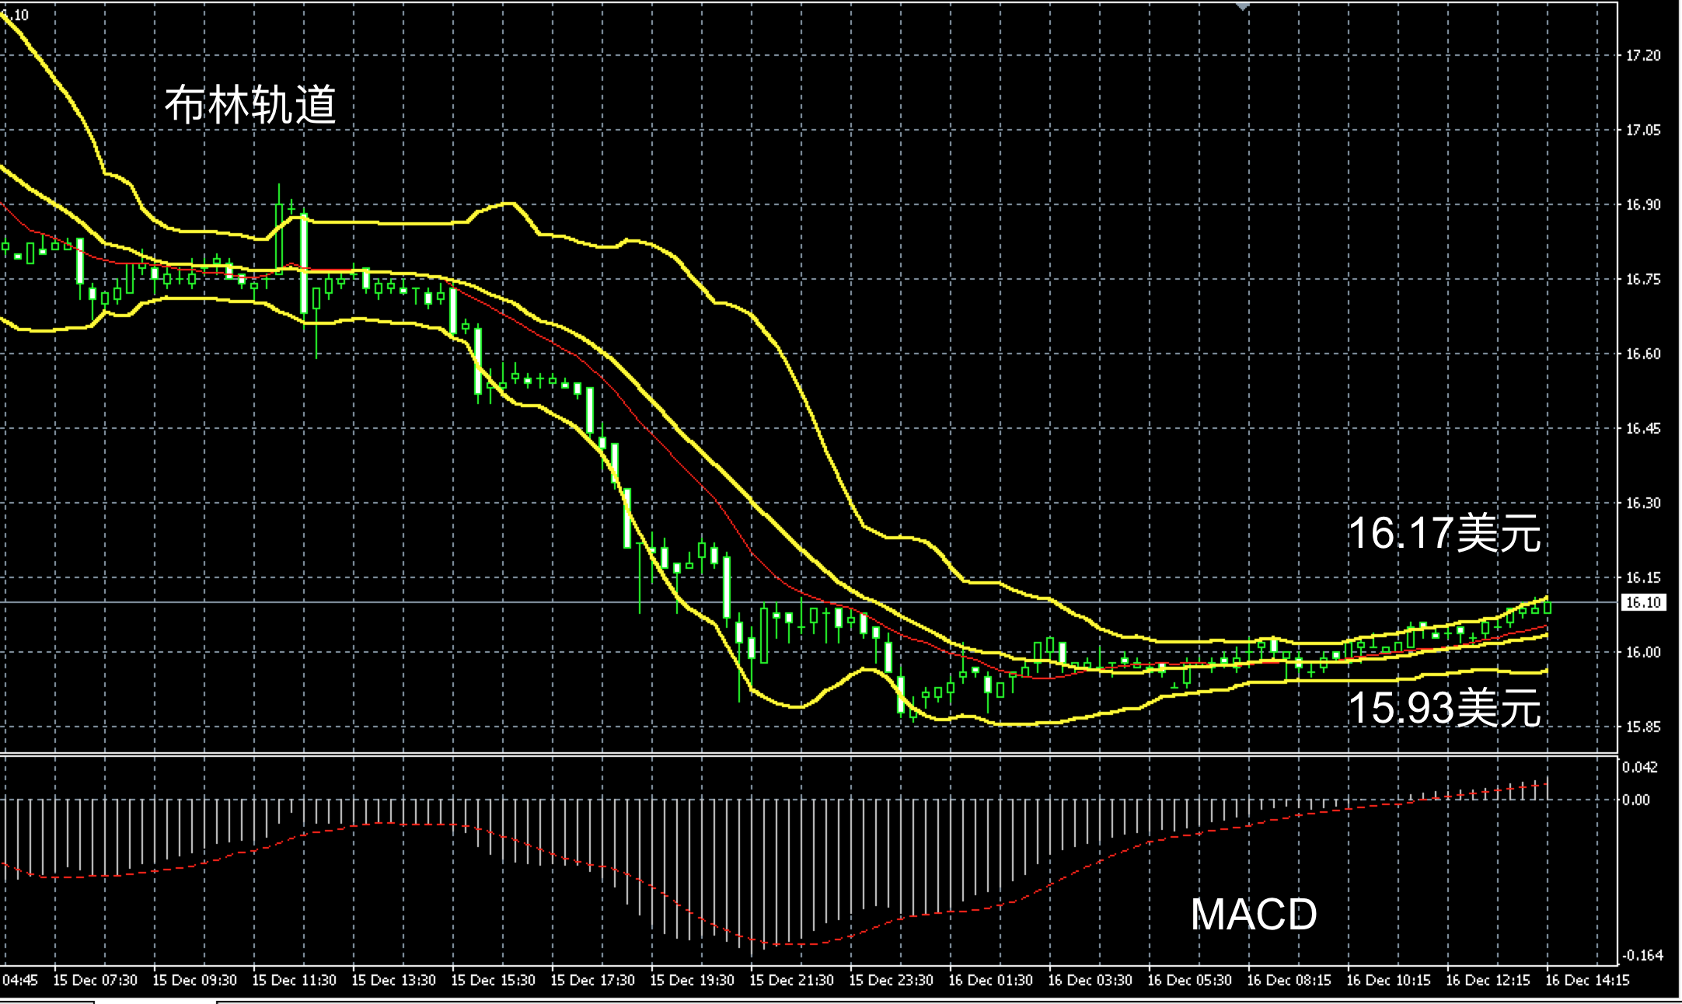Click the 16.90 price axis label
Viewport: 1682px width, 1004px height.
pos(1643,204)
